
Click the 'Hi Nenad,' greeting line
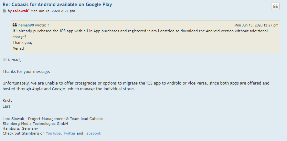click(x=12, y=60)
